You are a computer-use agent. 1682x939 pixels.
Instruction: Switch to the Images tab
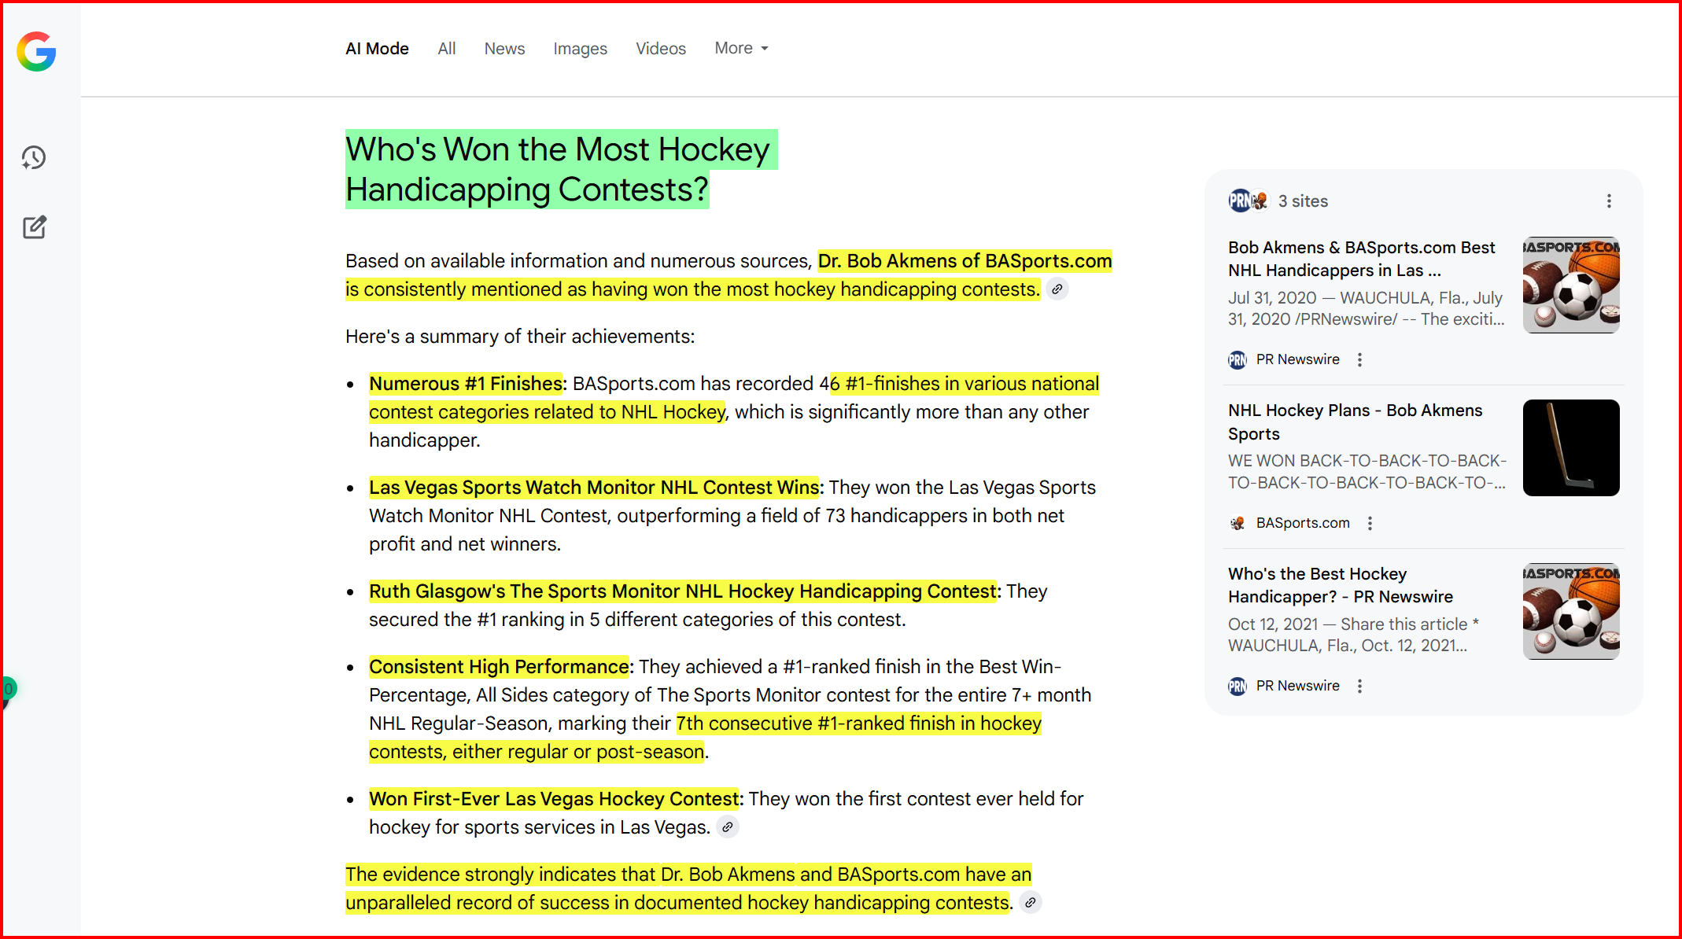pos(580,49)
